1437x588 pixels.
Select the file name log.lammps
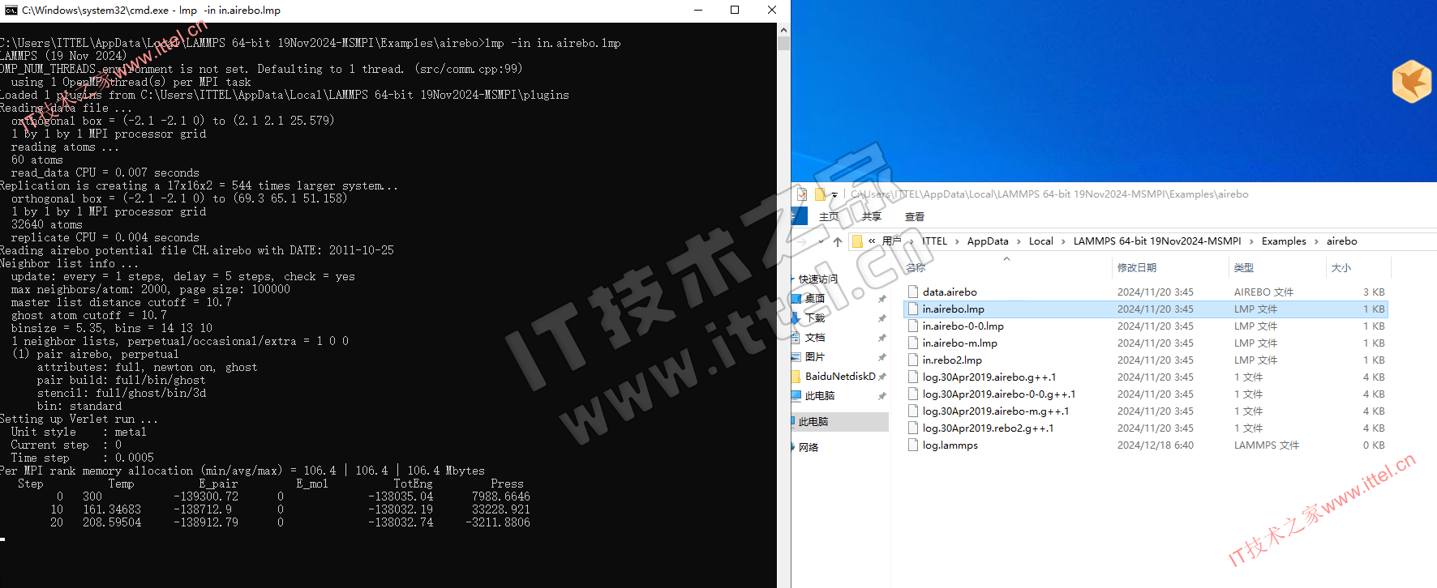click(x=950, y=445)
